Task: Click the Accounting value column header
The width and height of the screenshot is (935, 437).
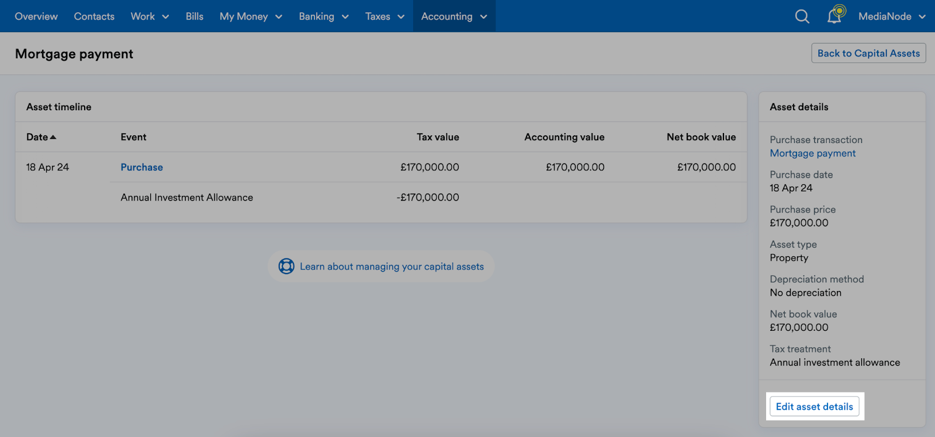Action: point(564,137)
